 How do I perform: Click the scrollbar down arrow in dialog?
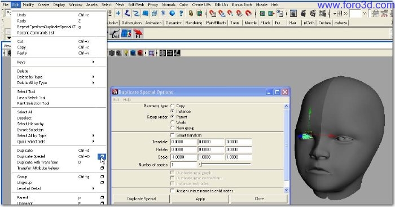click(x=287, y=190)
